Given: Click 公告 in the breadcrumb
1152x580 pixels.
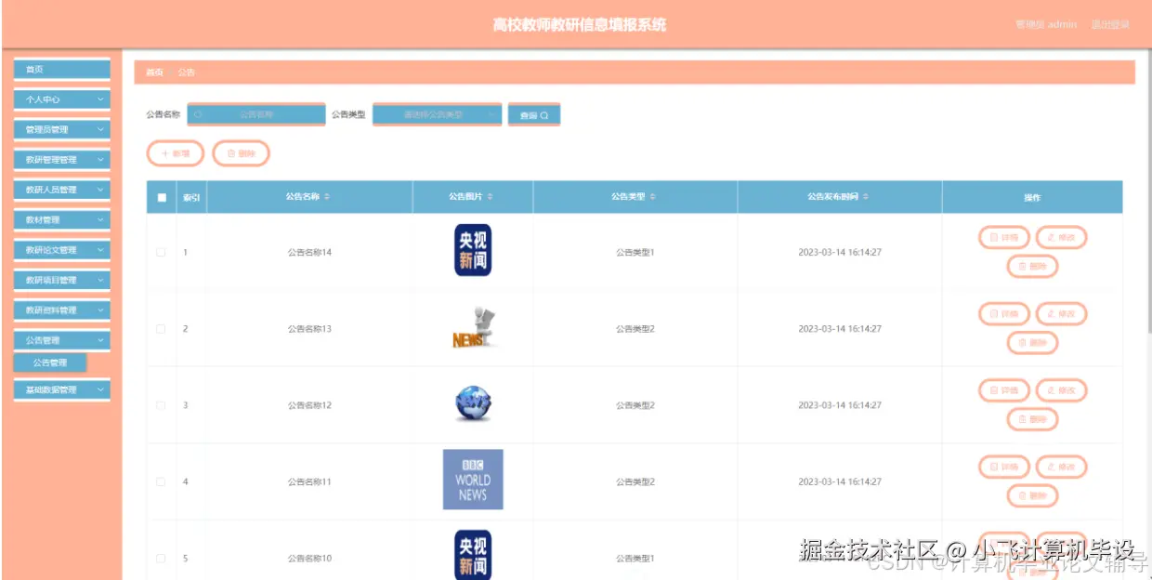Looking at the screenshot, I should point(187,72).
